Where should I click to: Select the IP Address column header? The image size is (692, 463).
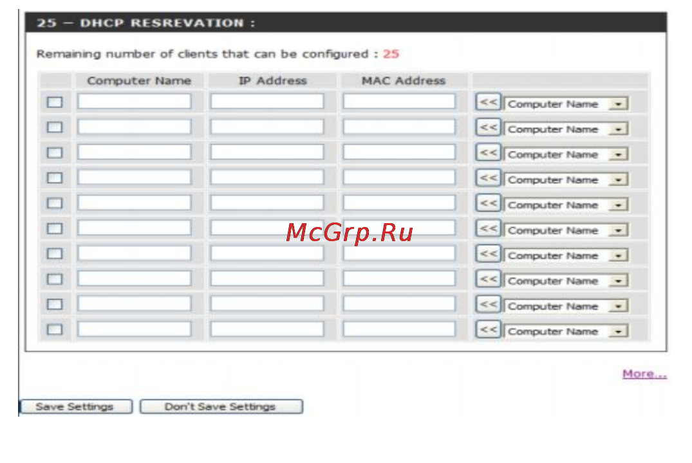pyautogui.click(x=272, y=80)
